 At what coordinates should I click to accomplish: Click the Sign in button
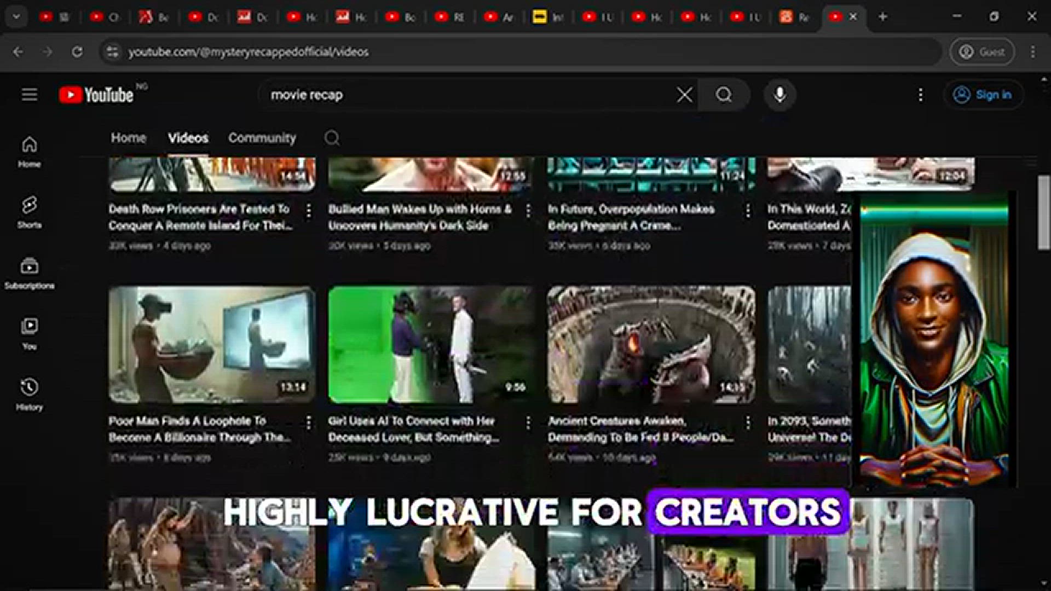[x=983, y=95]
